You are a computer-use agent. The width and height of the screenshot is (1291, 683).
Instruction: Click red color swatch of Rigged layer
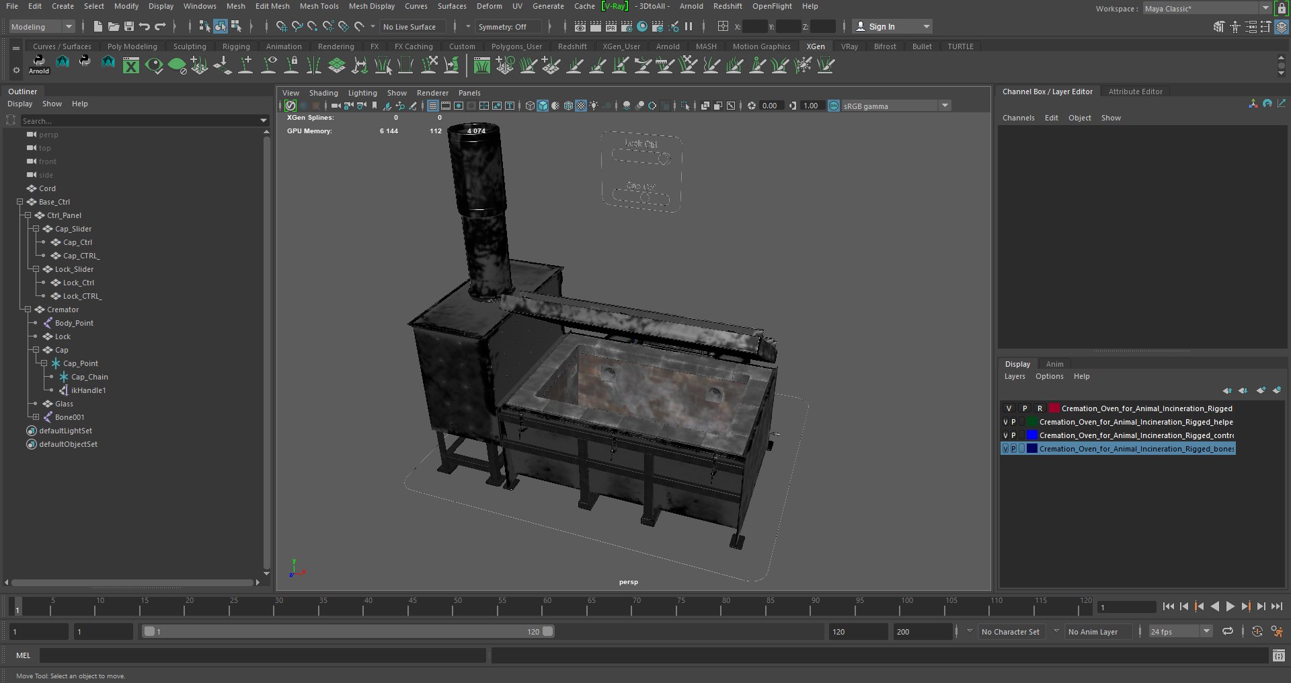click(1054, 408)
